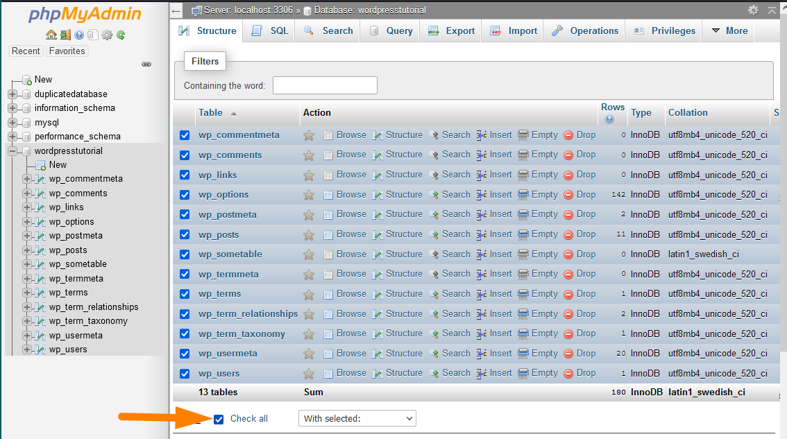Click Drop icon for wp_comments row
The width and height of the screenshot is (787, 439).
coord(568,155)
